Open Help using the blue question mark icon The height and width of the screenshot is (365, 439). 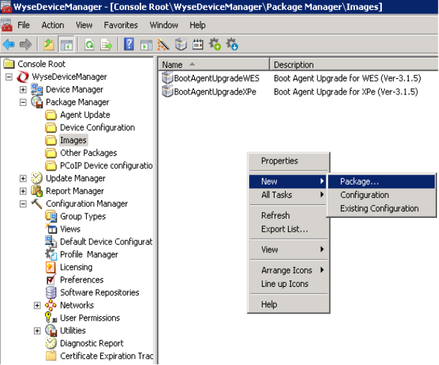[129, 44]
